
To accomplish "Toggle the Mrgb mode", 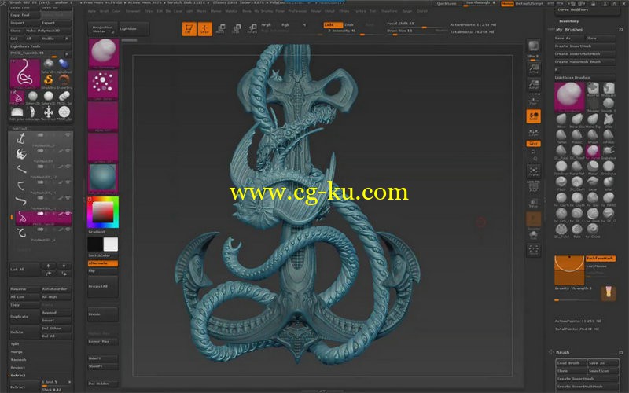I will click(267, 25).
